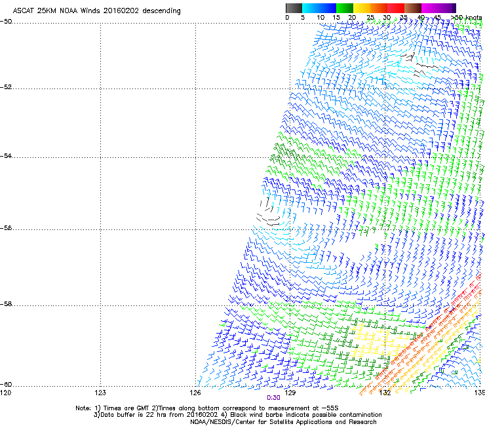Image resolution: width=485 pixels, height=426 pixels.
Task: Click the 129 longitude label
Action: click(290, 393)
